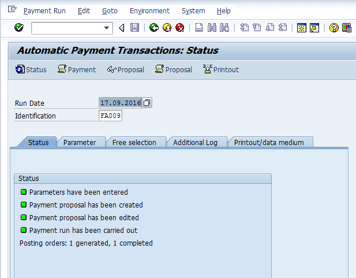Click 'Parameters have been entered' status line
The height and width of the screenshot is (278, 356).
[78, 192]
